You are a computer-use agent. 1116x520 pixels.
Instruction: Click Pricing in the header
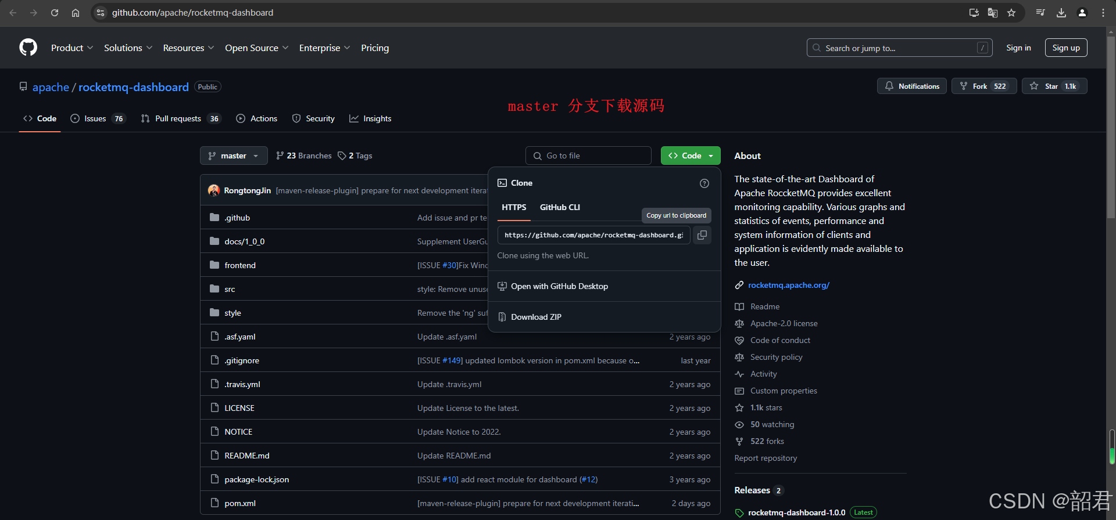(375, 48)
